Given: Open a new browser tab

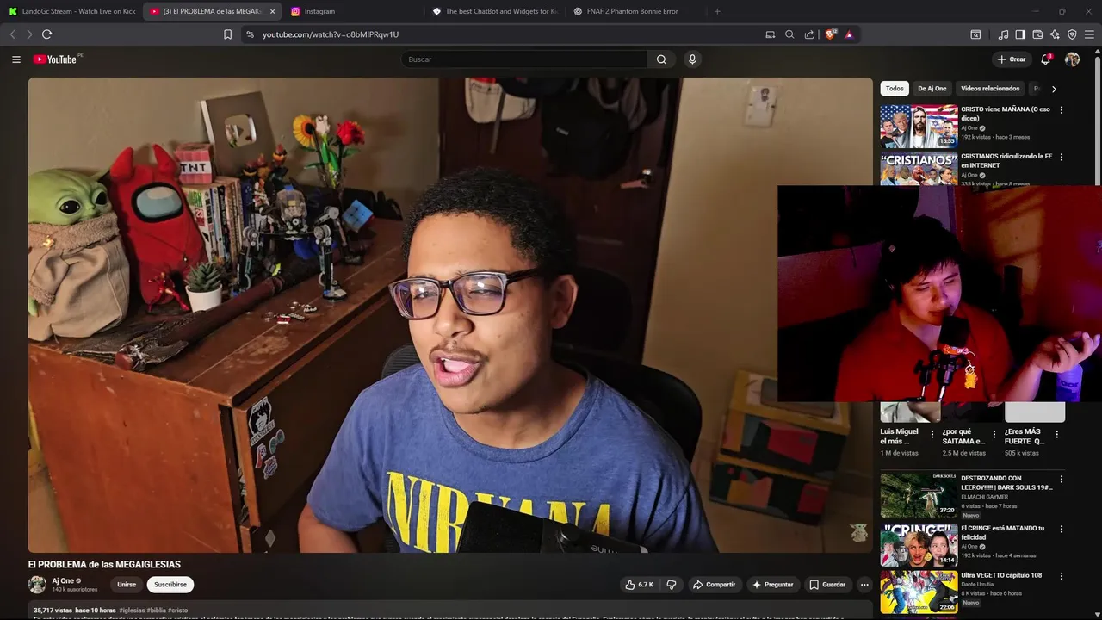Looking at the screenshot, I should click(717, 11).
